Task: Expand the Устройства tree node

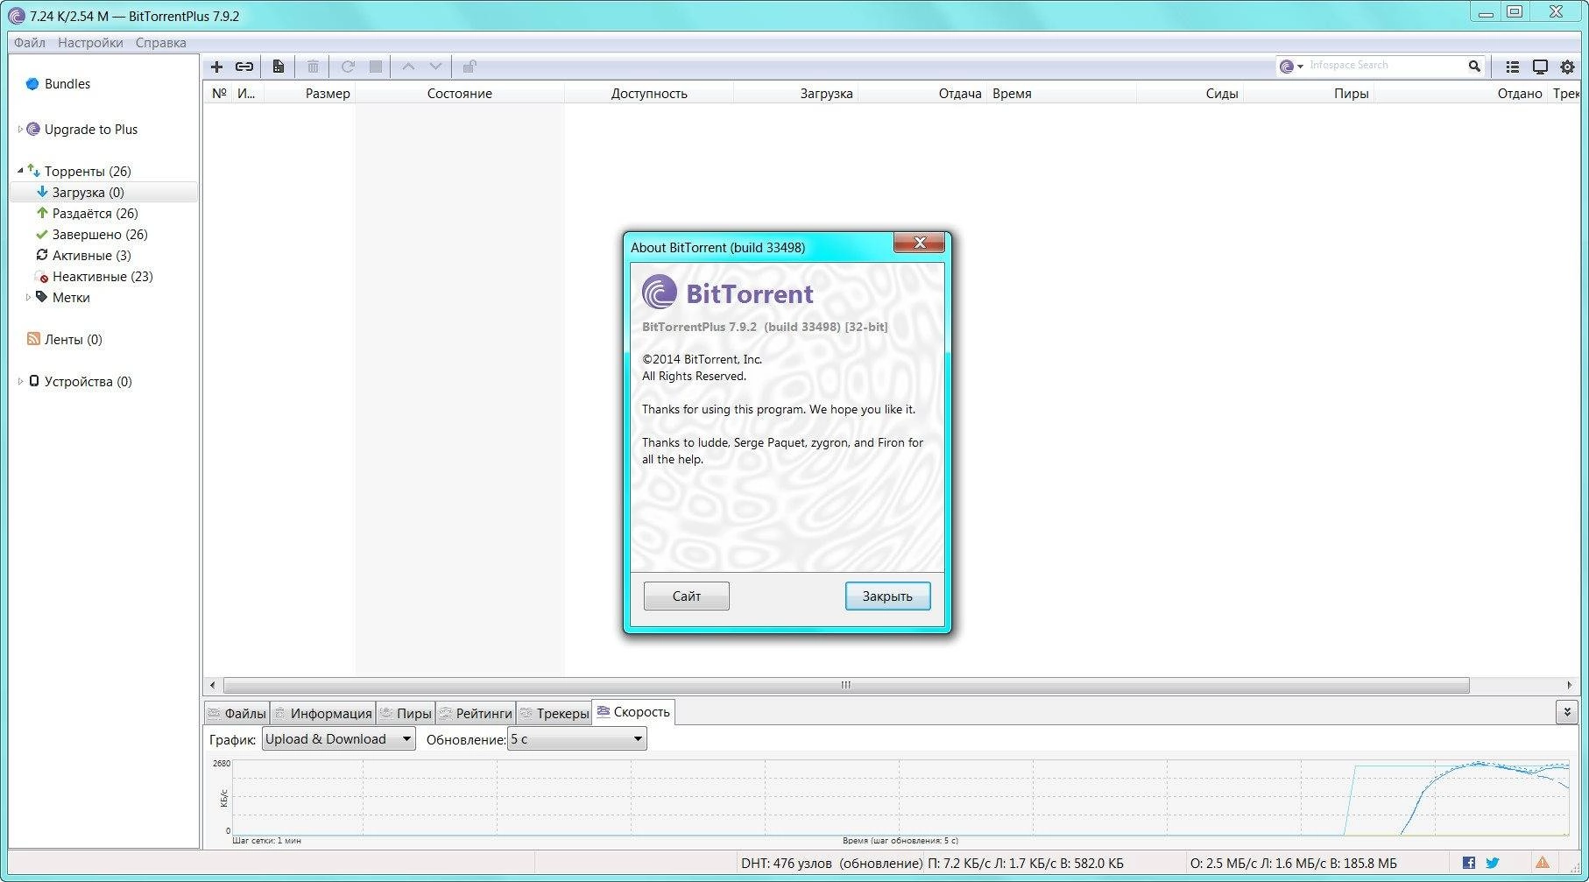Action: coord(20,382)
